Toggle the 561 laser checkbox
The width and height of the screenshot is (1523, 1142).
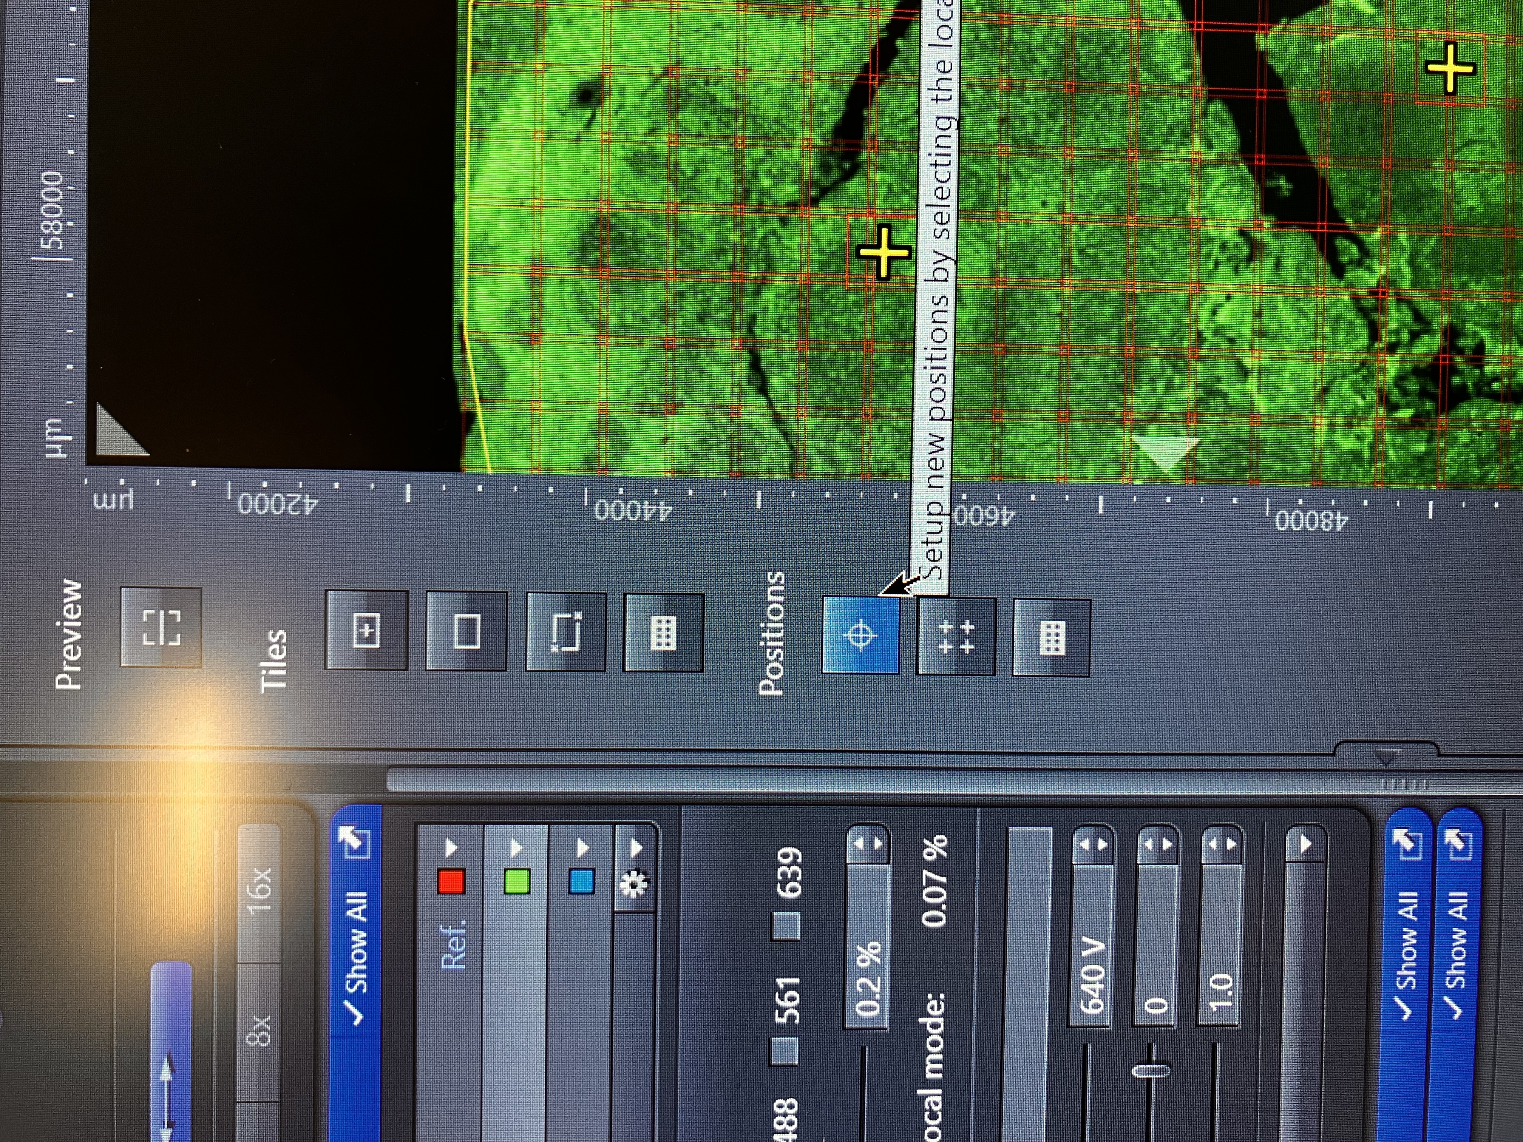click(x=784, y=1051)
